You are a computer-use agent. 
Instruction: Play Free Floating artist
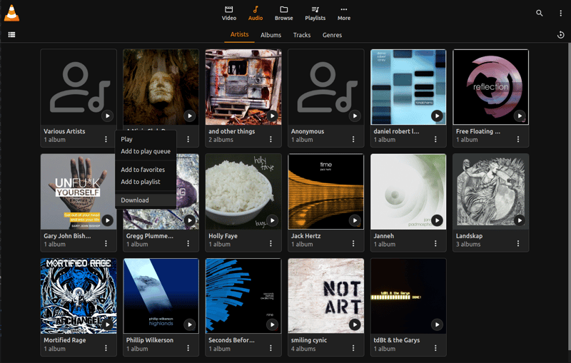point(520,116)
